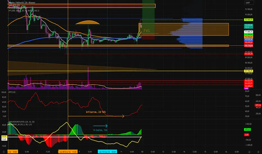Click the 64 barras, 2d 16h label
The height and width of the screenshot is (154, 262).
pyautogui.click(x=96, y=112)
